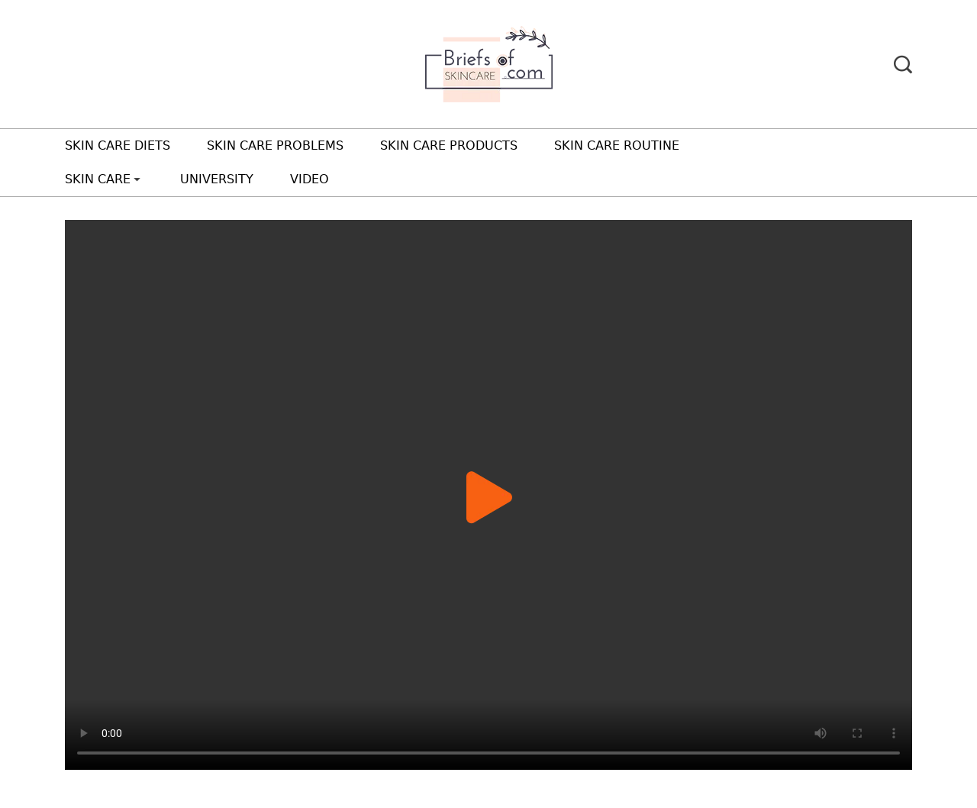Seek to the far right end of the video timeline

point(897,753)
